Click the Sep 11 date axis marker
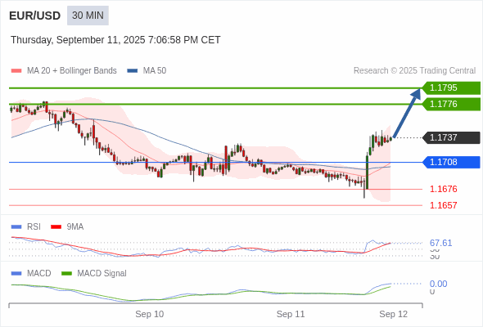This screenshot has width=483, height=327. [x=291, y=314]
